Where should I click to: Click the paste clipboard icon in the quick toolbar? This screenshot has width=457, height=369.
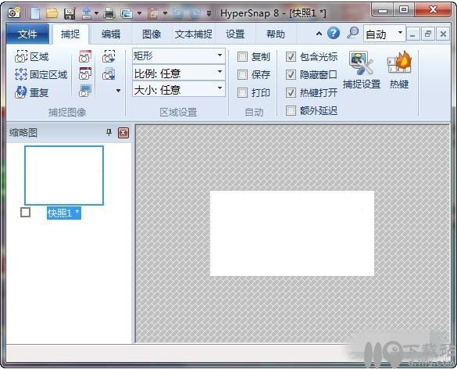(152, 13)
